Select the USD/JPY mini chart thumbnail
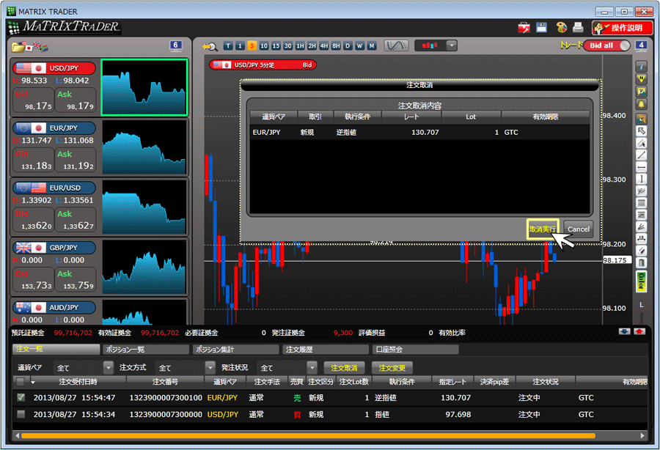The height and width of the screenshot is (450, 660). [x=144, y=87]
